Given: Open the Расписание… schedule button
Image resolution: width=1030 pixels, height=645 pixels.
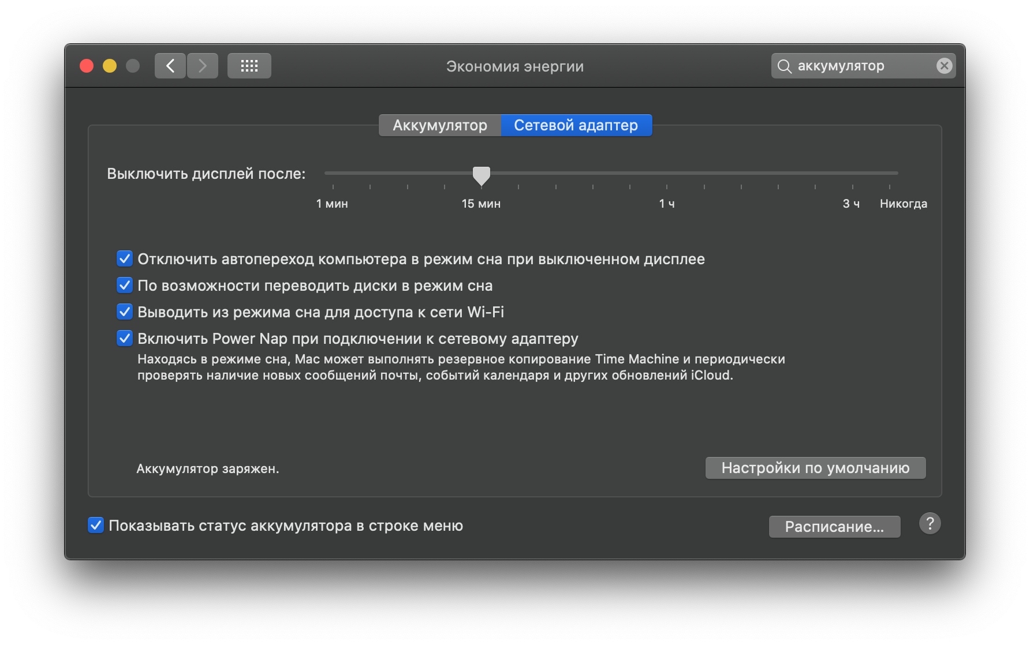Looking at the screenshot, I should pyautogui.click(x=834, y=527).
